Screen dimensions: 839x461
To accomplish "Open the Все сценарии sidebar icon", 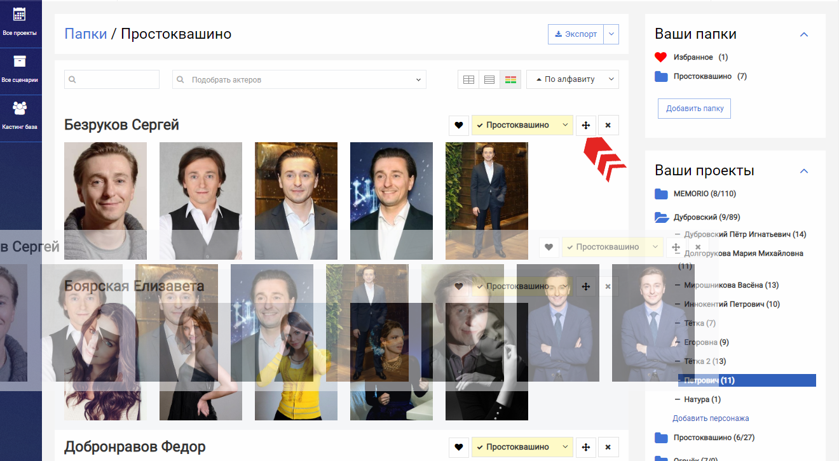I will 20,69.
